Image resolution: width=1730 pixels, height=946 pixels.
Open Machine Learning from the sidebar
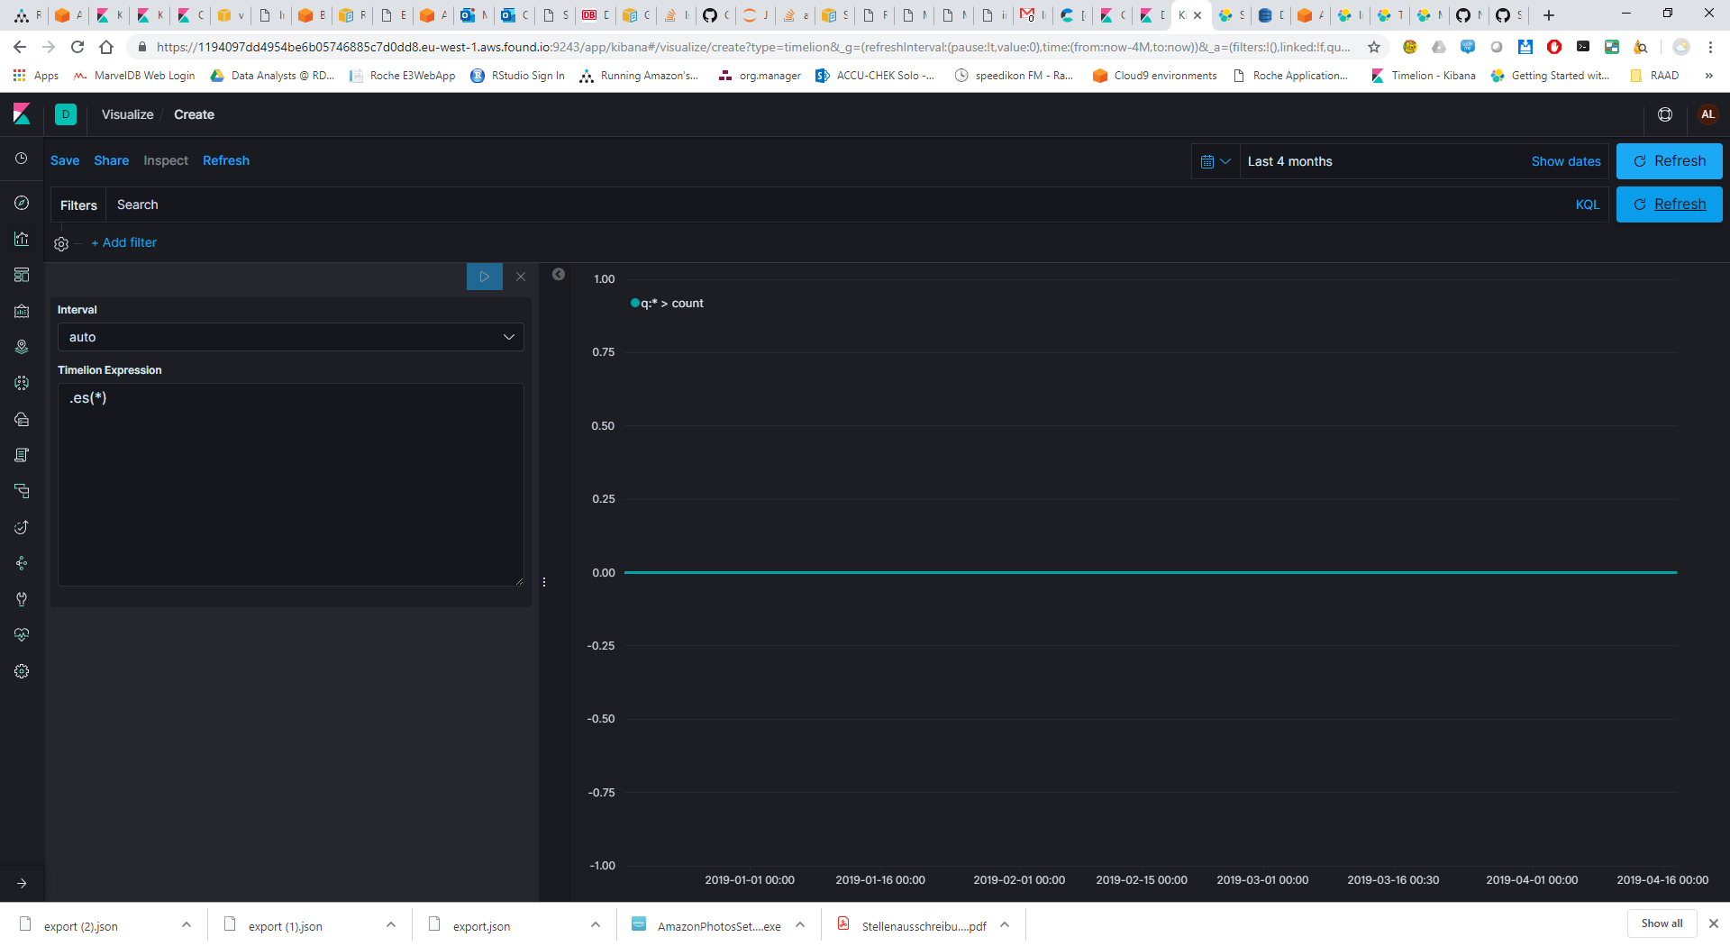point(21,383)
